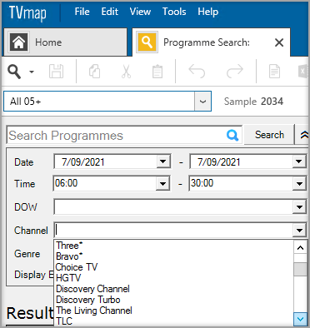Open the Tools menu
310x328 pixels.
[x=174, y=12]
